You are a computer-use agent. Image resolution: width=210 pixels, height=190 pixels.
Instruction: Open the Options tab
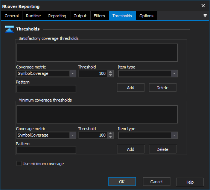coord(146,16)
